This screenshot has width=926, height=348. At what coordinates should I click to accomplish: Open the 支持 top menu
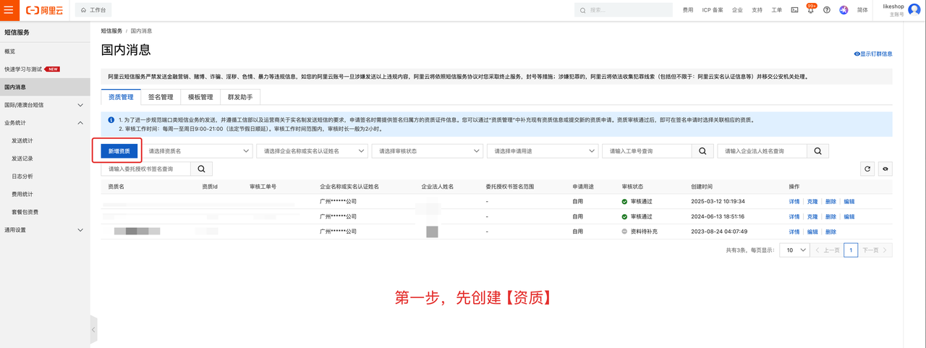(x=757, y=10)
